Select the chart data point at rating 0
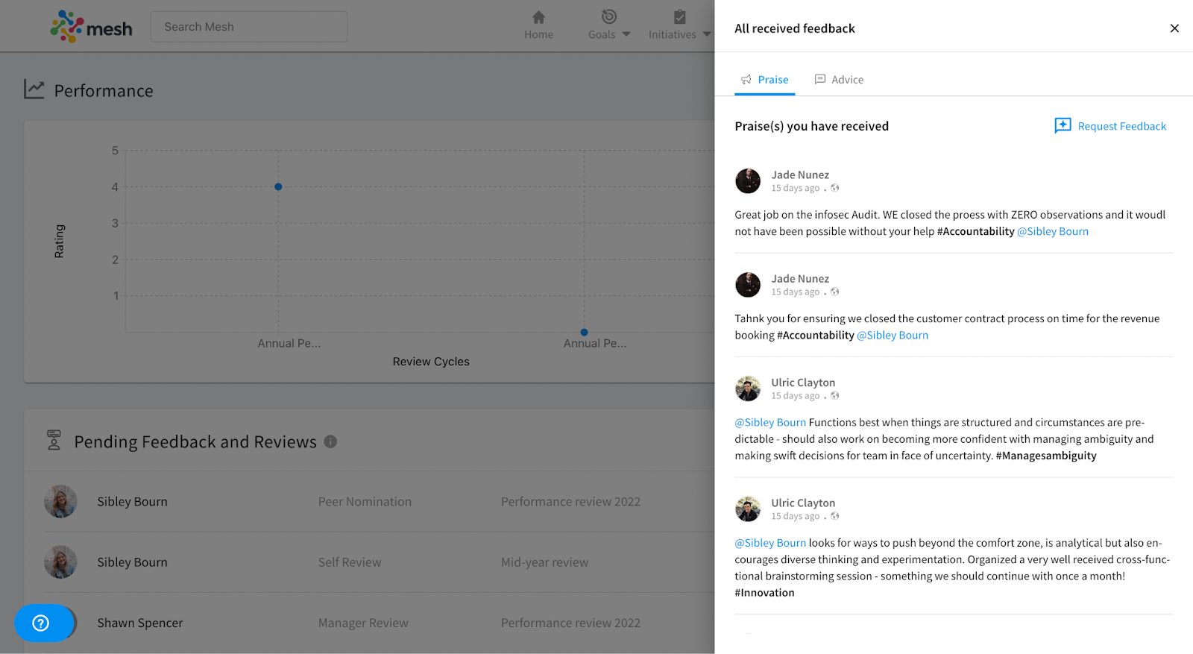The height and width of the screenshot is (654, 1193). point(584,333)
